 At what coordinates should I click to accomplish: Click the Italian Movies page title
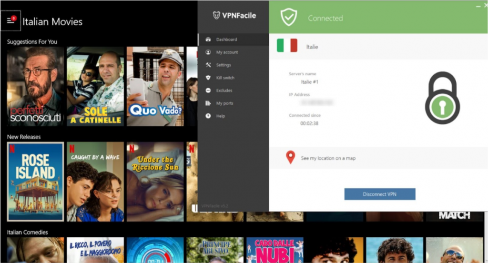coord(52,21)
